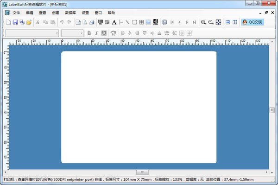Toggle bold text formatting
Screen dimensions: 278x185
[x=89, y=33]
